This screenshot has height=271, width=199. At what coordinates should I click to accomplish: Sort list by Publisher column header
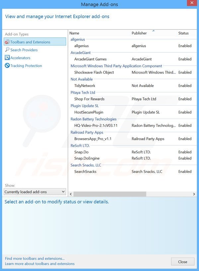[154, 33]
